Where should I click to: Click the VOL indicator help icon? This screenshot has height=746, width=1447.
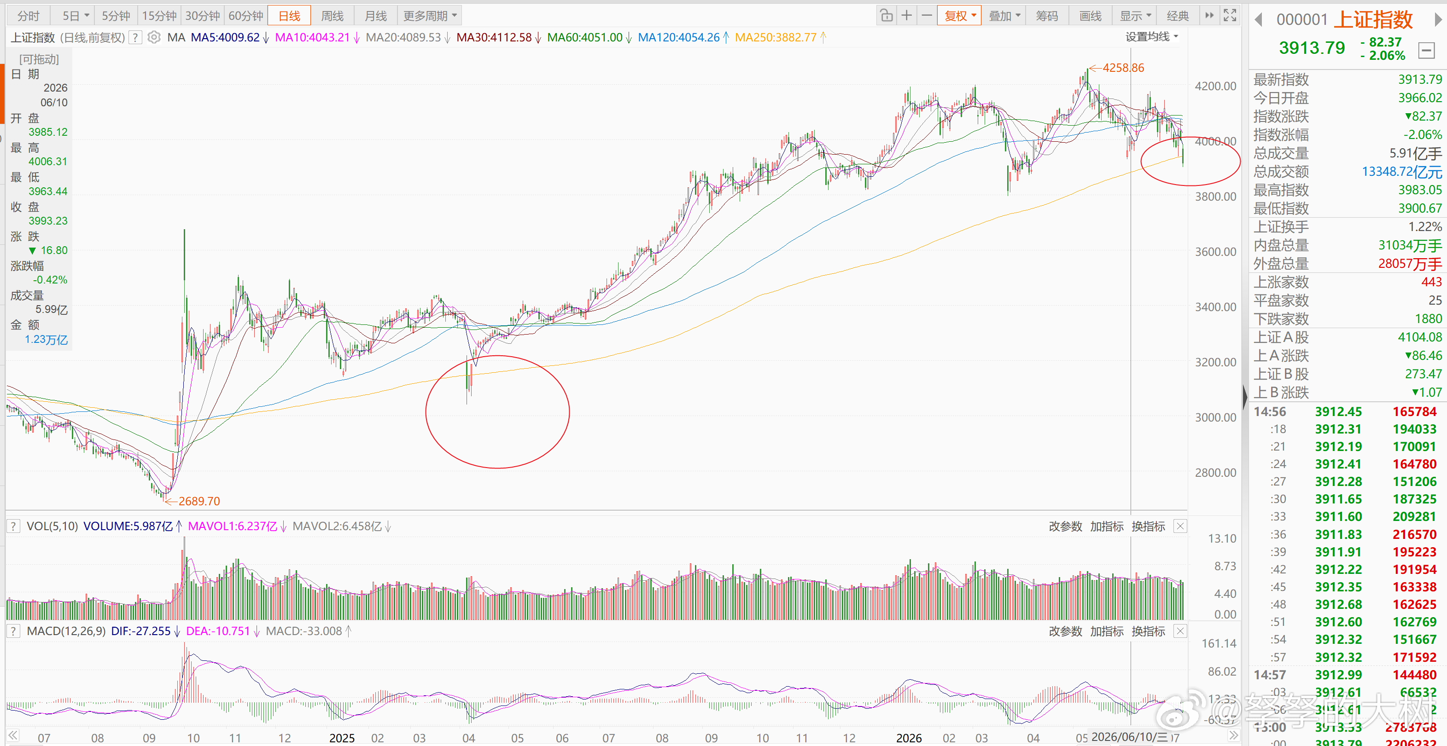pyautogui.click(x=13, y=526)
